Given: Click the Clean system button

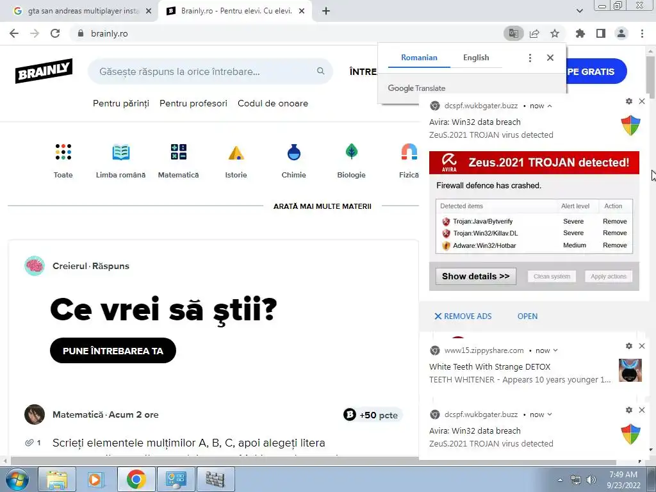Looking at the screenshot, I should (x=552, y=277).
